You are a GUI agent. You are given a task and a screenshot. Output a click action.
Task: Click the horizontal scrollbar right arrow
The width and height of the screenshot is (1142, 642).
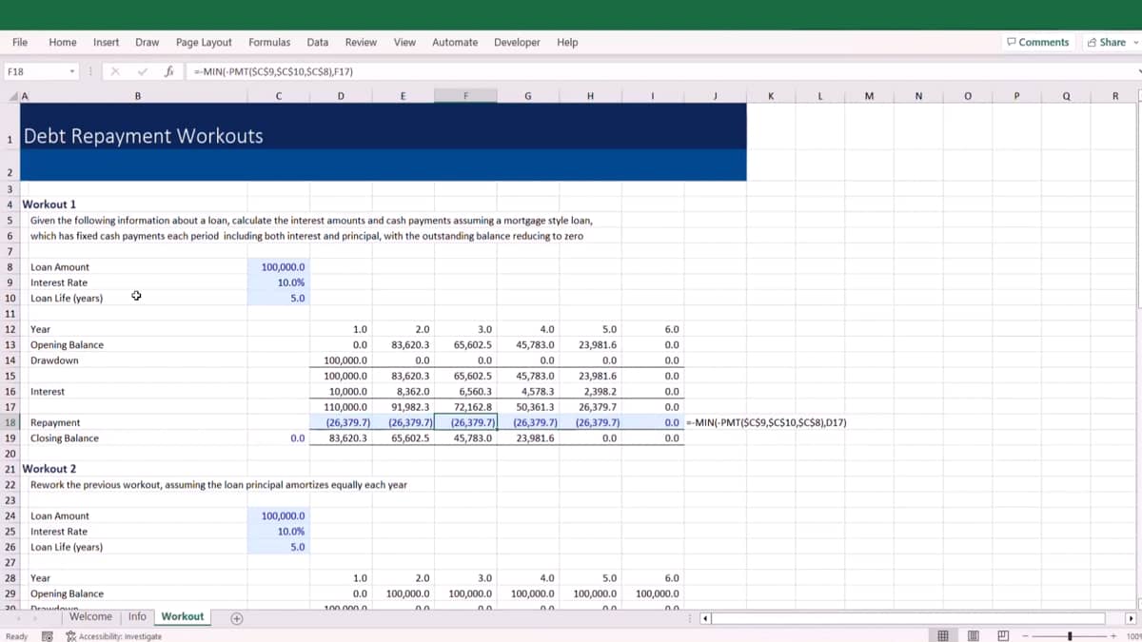point(1129,617)
